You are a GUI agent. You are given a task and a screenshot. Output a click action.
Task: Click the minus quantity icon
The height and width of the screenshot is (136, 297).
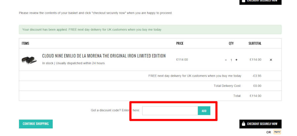226,60
